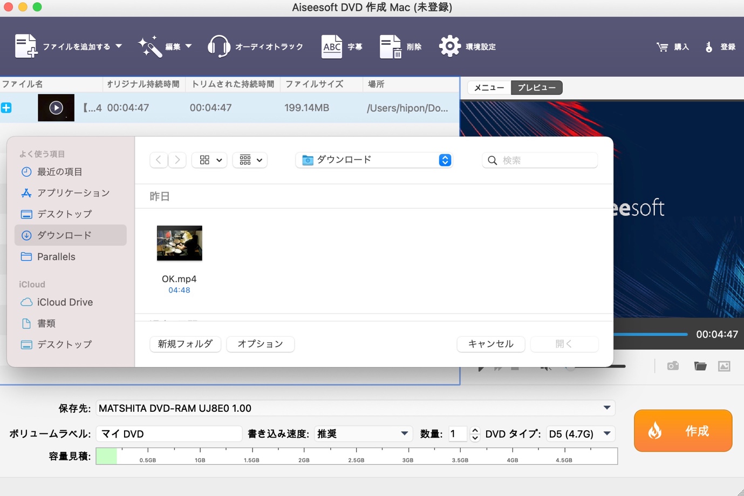Open grouping options dropdown

[x=250, y=160]
